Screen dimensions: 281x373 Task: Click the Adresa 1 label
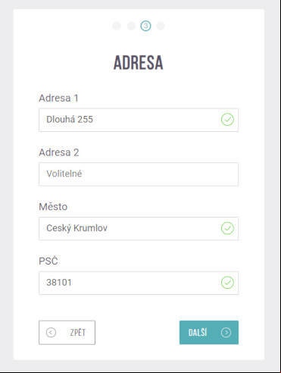pyautogui.click(x=58, y=98)
